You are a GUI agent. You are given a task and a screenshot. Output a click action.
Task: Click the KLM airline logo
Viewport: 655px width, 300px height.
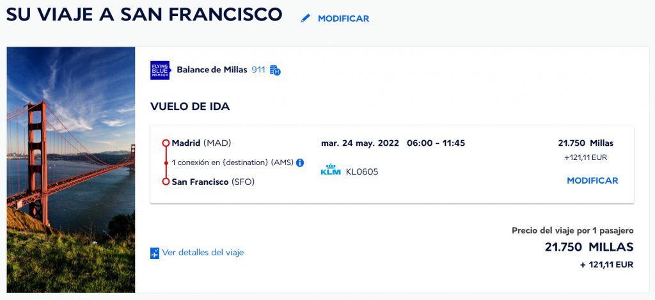(331, 170)
